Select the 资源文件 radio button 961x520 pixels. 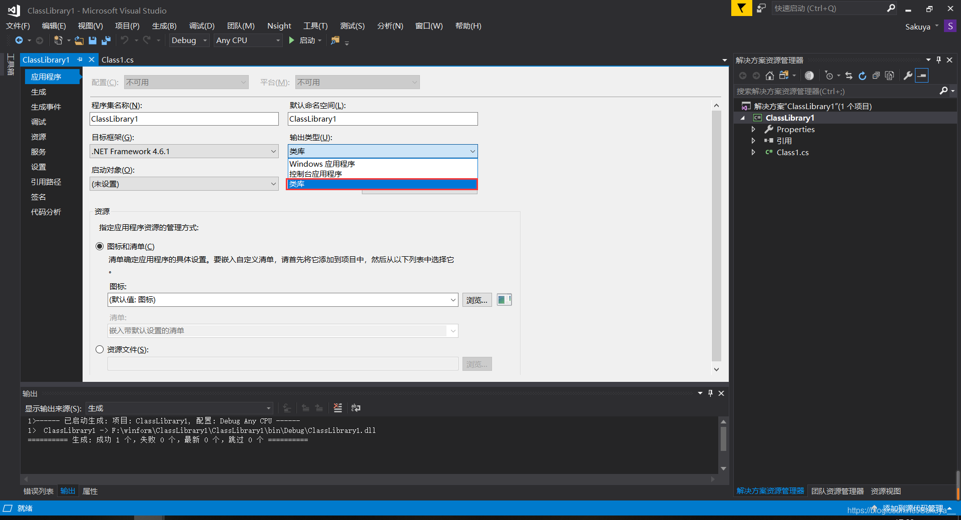[100, 349]
